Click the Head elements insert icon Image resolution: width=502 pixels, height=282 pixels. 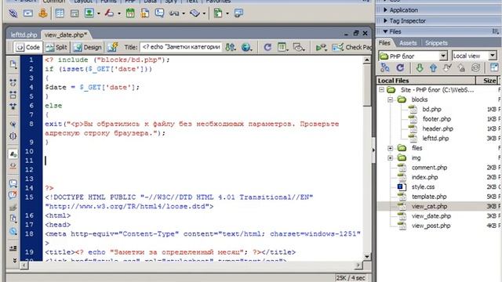pyautogui.click(x=174, y=13)
